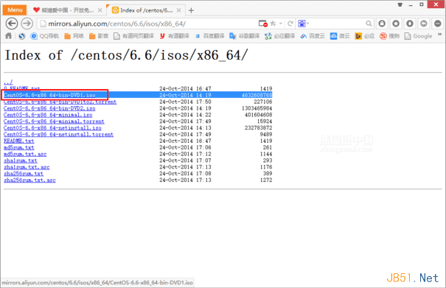
Task: Open the 微云 bookmark
Action: [340, 36]
